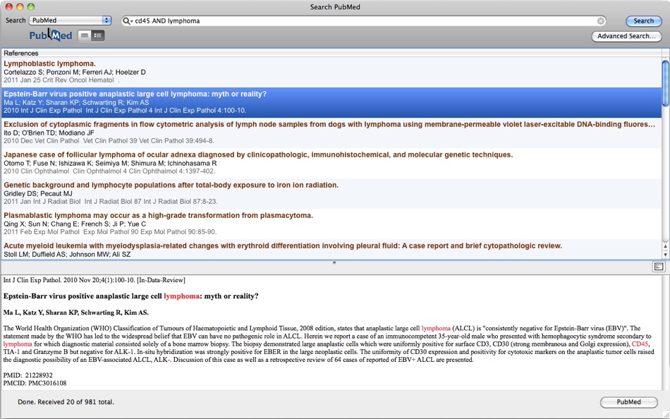
Task: Switch to compact list view icon
Action: tap(85, 35)
